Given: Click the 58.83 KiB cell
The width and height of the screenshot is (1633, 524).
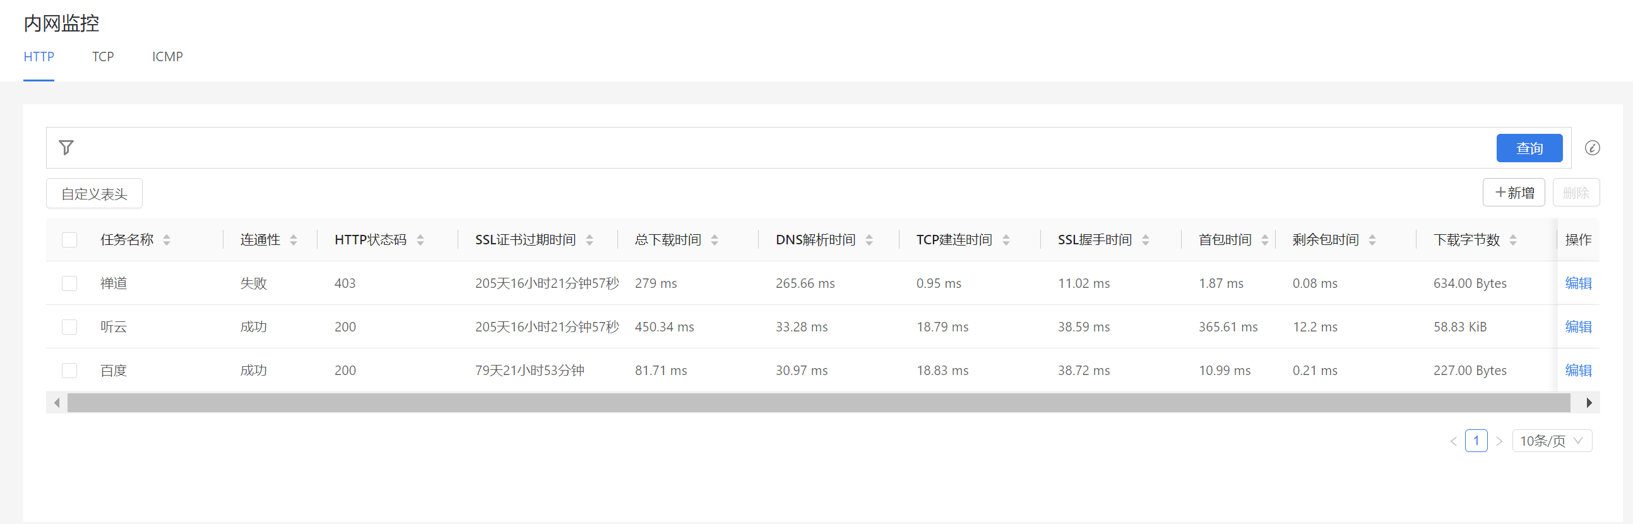Looking at the screenshot, I should 1460,326.
